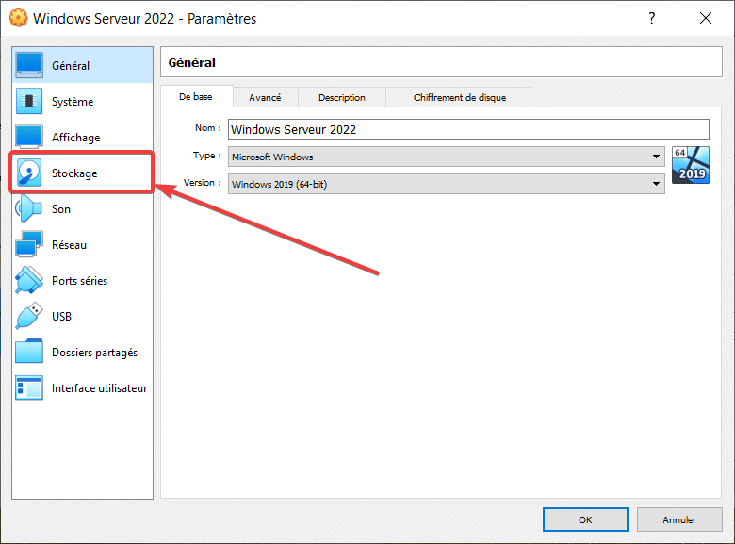Click the USB plug icon
The image size is (735, 544).
click(x=29, y=316)
